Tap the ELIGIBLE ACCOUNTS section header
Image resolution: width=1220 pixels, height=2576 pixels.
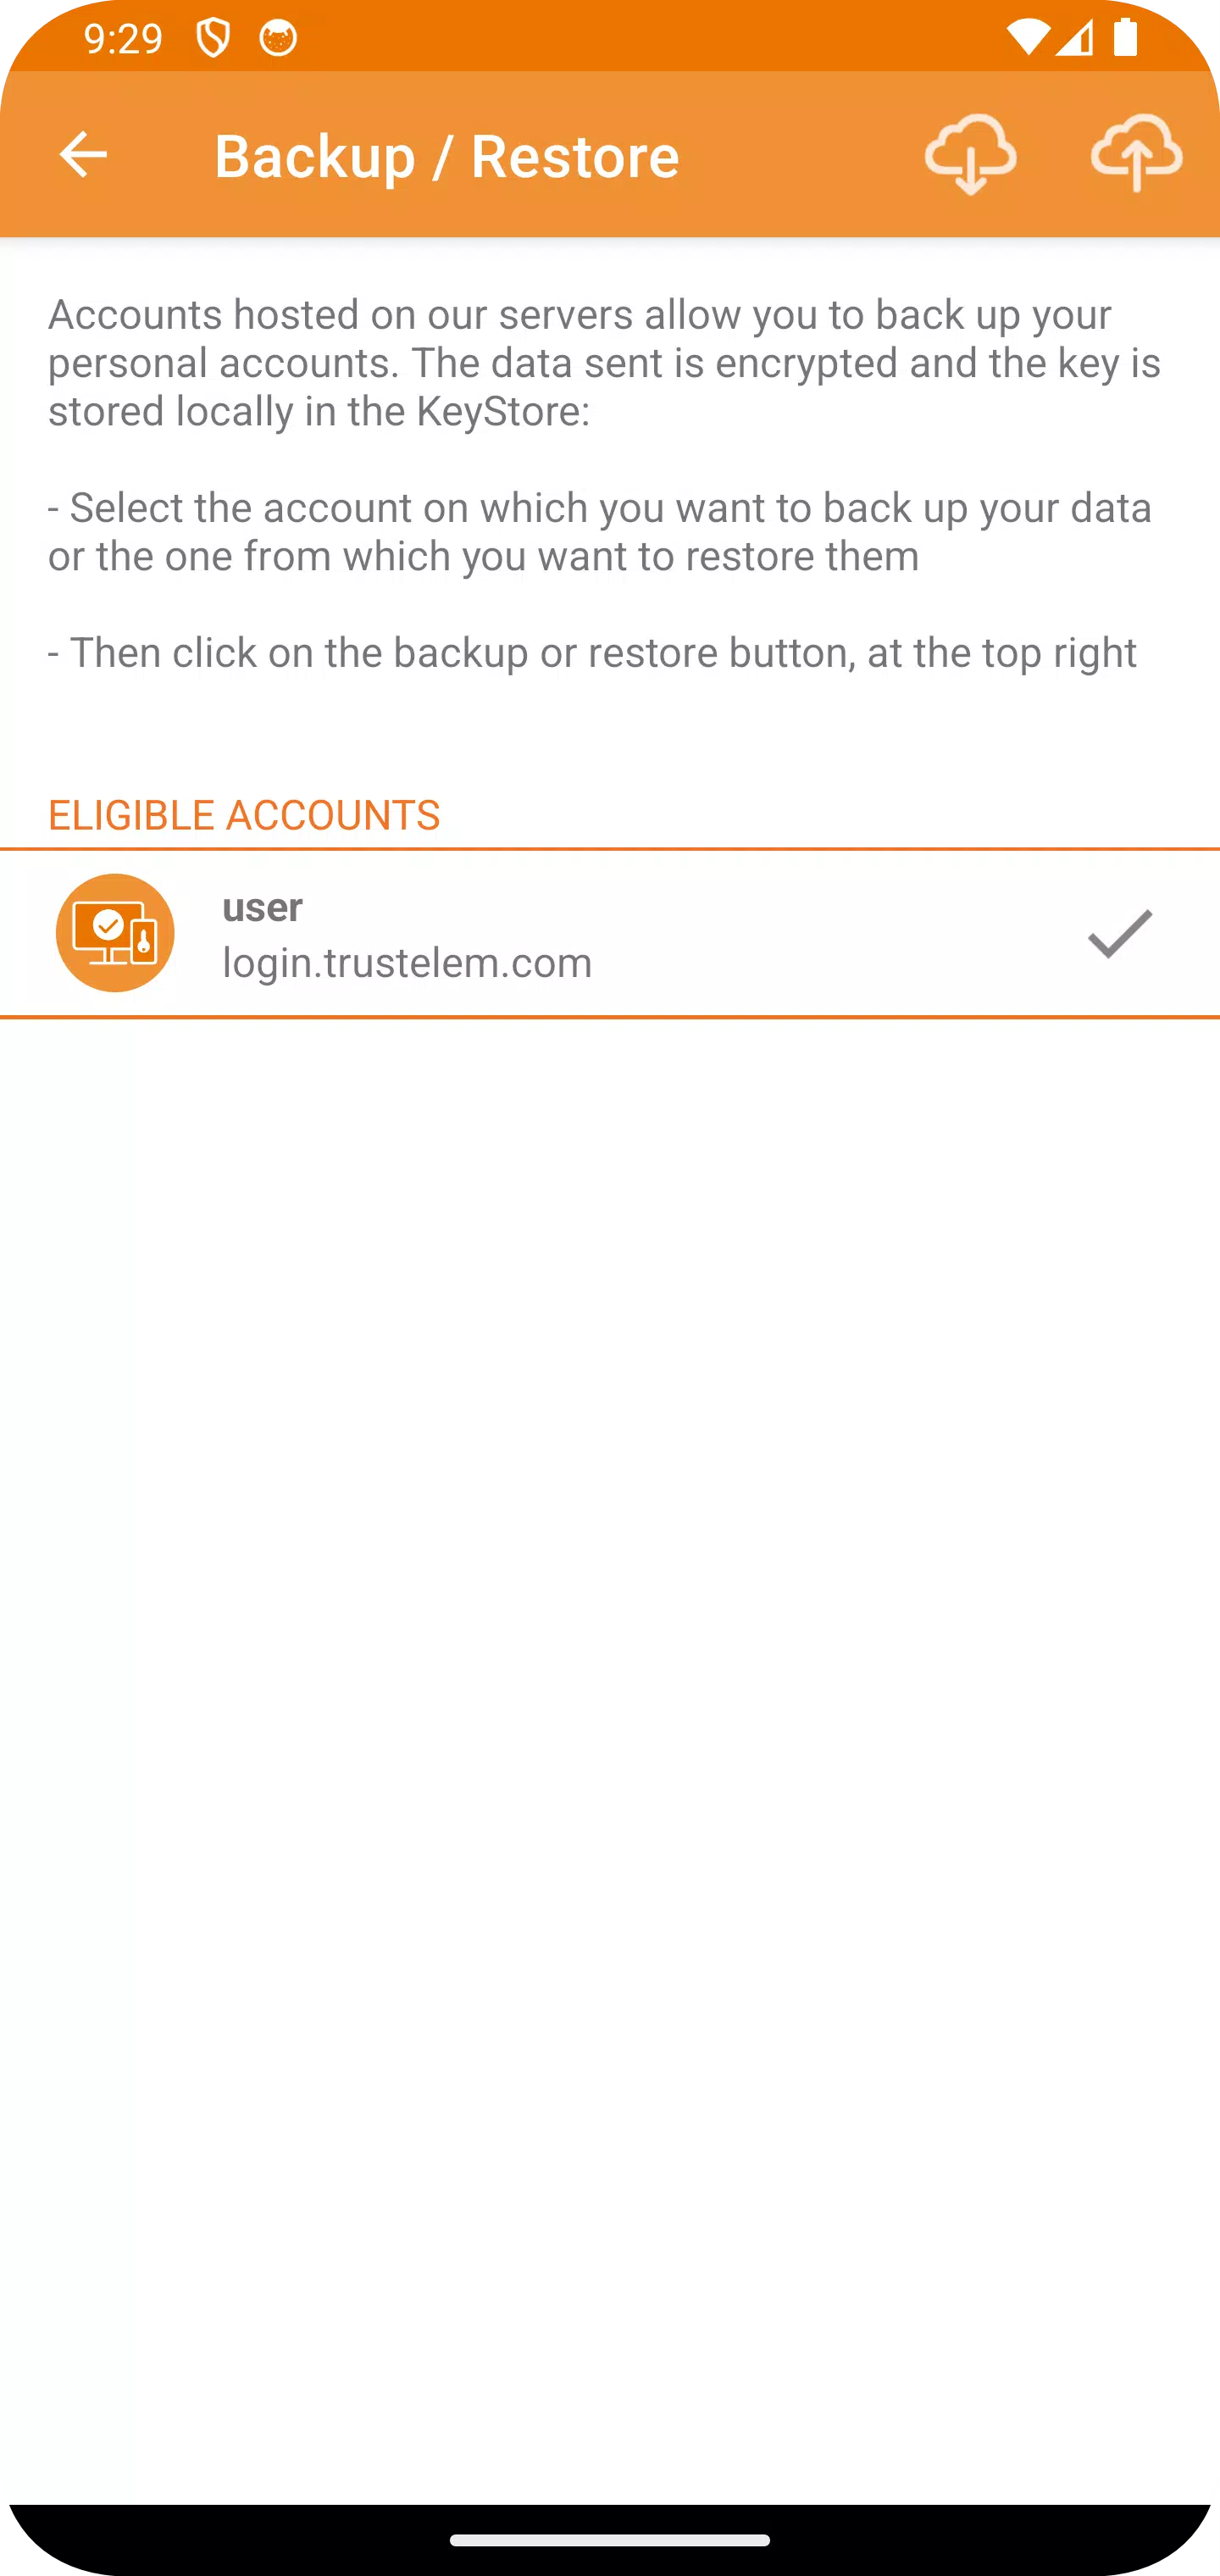[x=244, y=815]
